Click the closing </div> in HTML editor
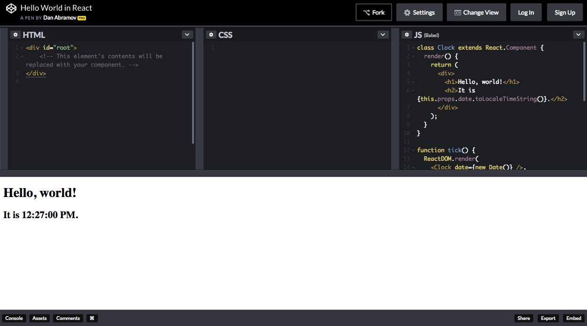 [x=36, y=74]
